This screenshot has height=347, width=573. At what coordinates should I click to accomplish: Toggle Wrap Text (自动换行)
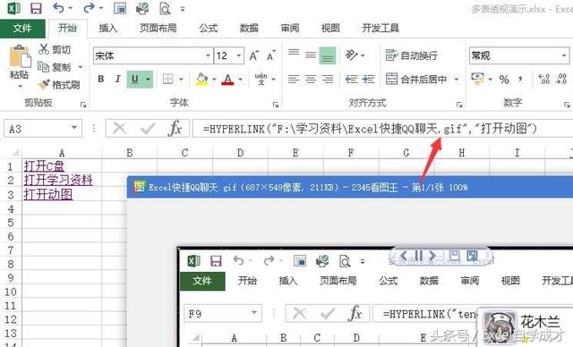tap(412, 55)
